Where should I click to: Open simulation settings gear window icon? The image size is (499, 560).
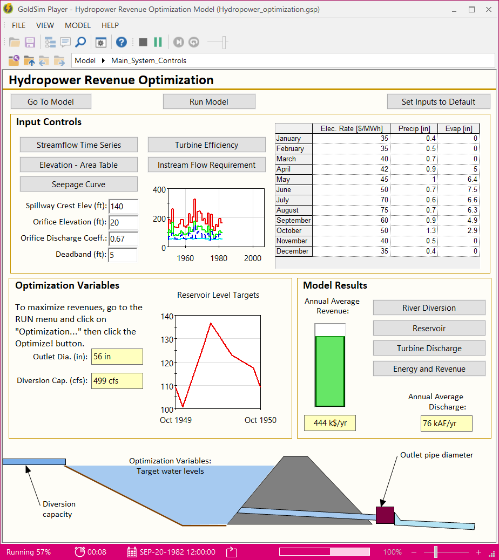tap(101, 43)
